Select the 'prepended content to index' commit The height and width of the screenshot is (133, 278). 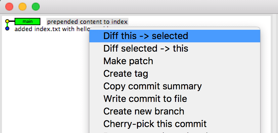click(87, 22)
